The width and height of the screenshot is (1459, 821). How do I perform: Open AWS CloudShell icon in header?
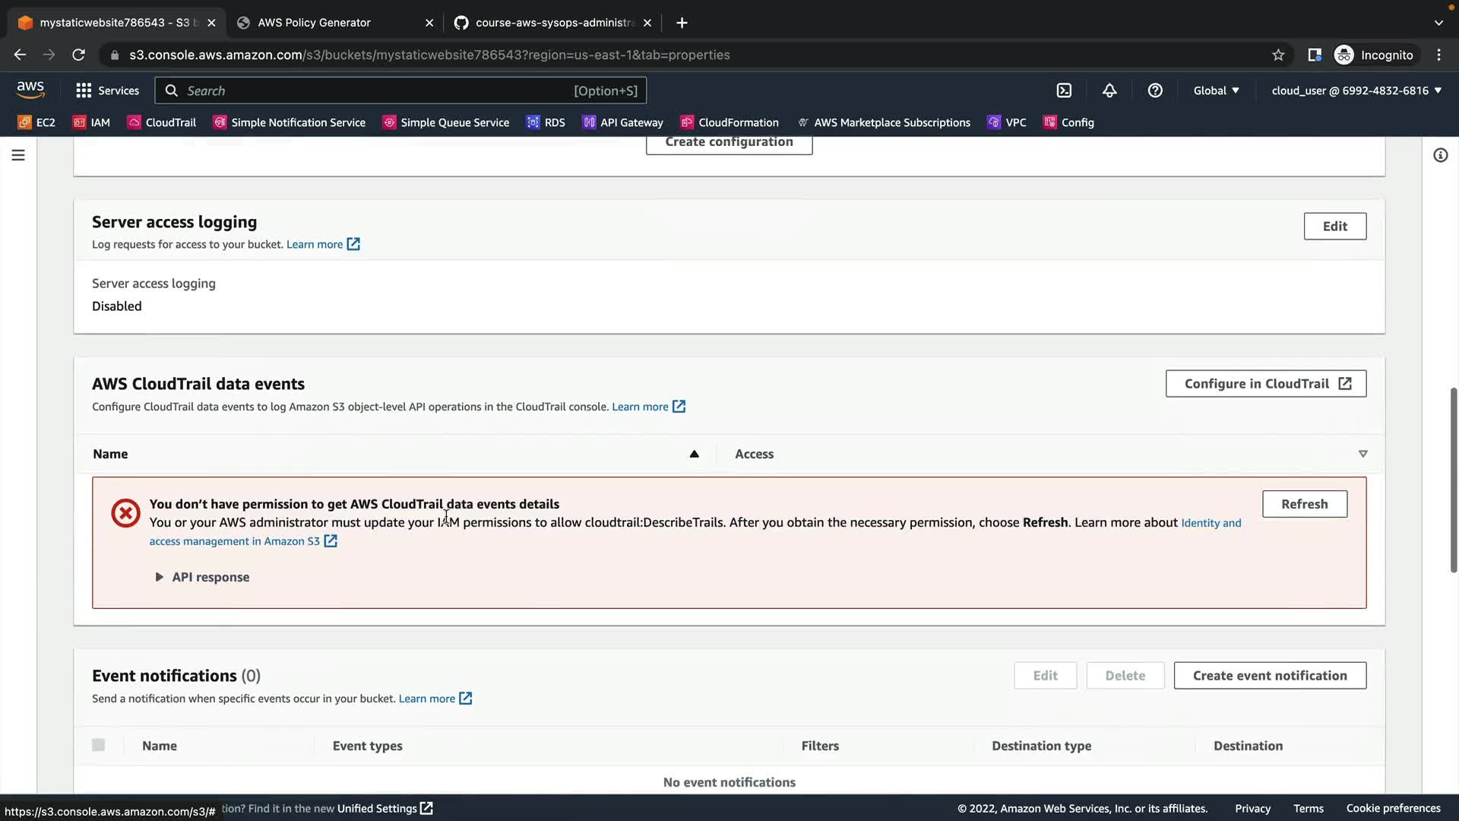pyautogui.click(x=1064, y=90)
